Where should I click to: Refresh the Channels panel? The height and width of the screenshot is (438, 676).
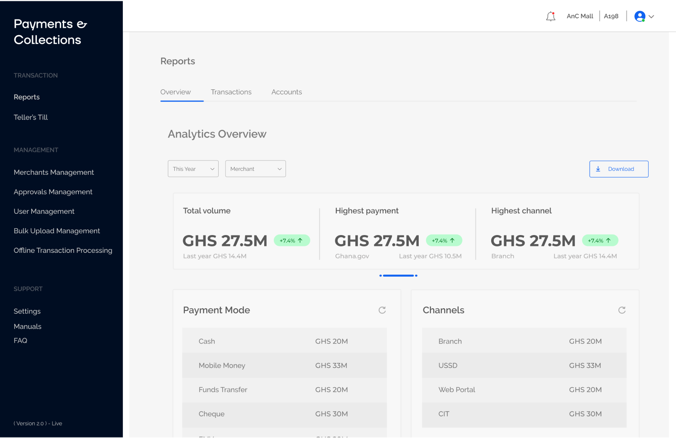621,310
